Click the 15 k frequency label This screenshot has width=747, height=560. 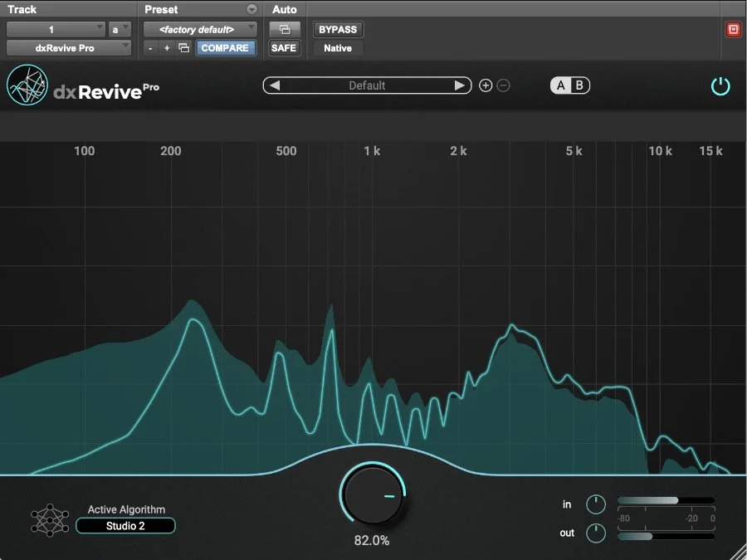coord(710,151)
